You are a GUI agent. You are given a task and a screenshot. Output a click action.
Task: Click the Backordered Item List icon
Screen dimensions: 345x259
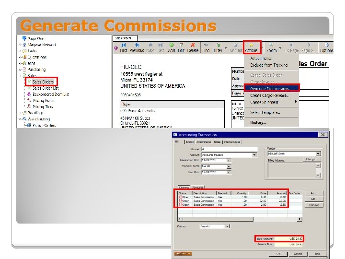pyautogui.click(x=29, y=94)
